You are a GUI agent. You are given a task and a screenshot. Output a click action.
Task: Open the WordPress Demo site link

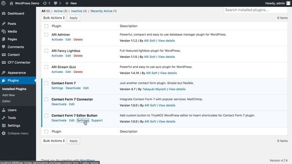tap(27, 3)
